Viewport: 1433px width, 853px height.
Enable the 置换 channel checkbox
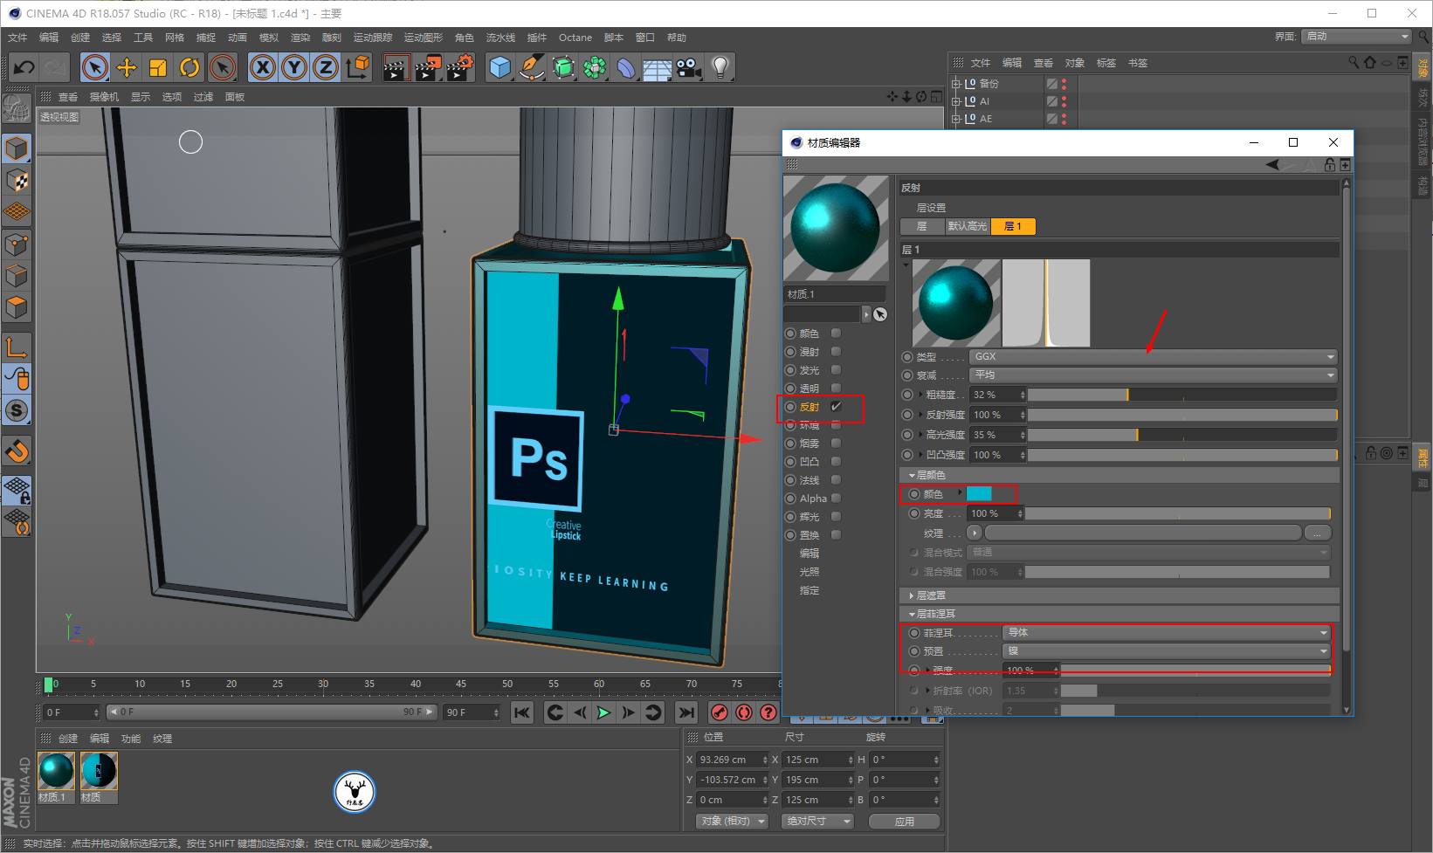pyautogui.click(x=836, y=534)
